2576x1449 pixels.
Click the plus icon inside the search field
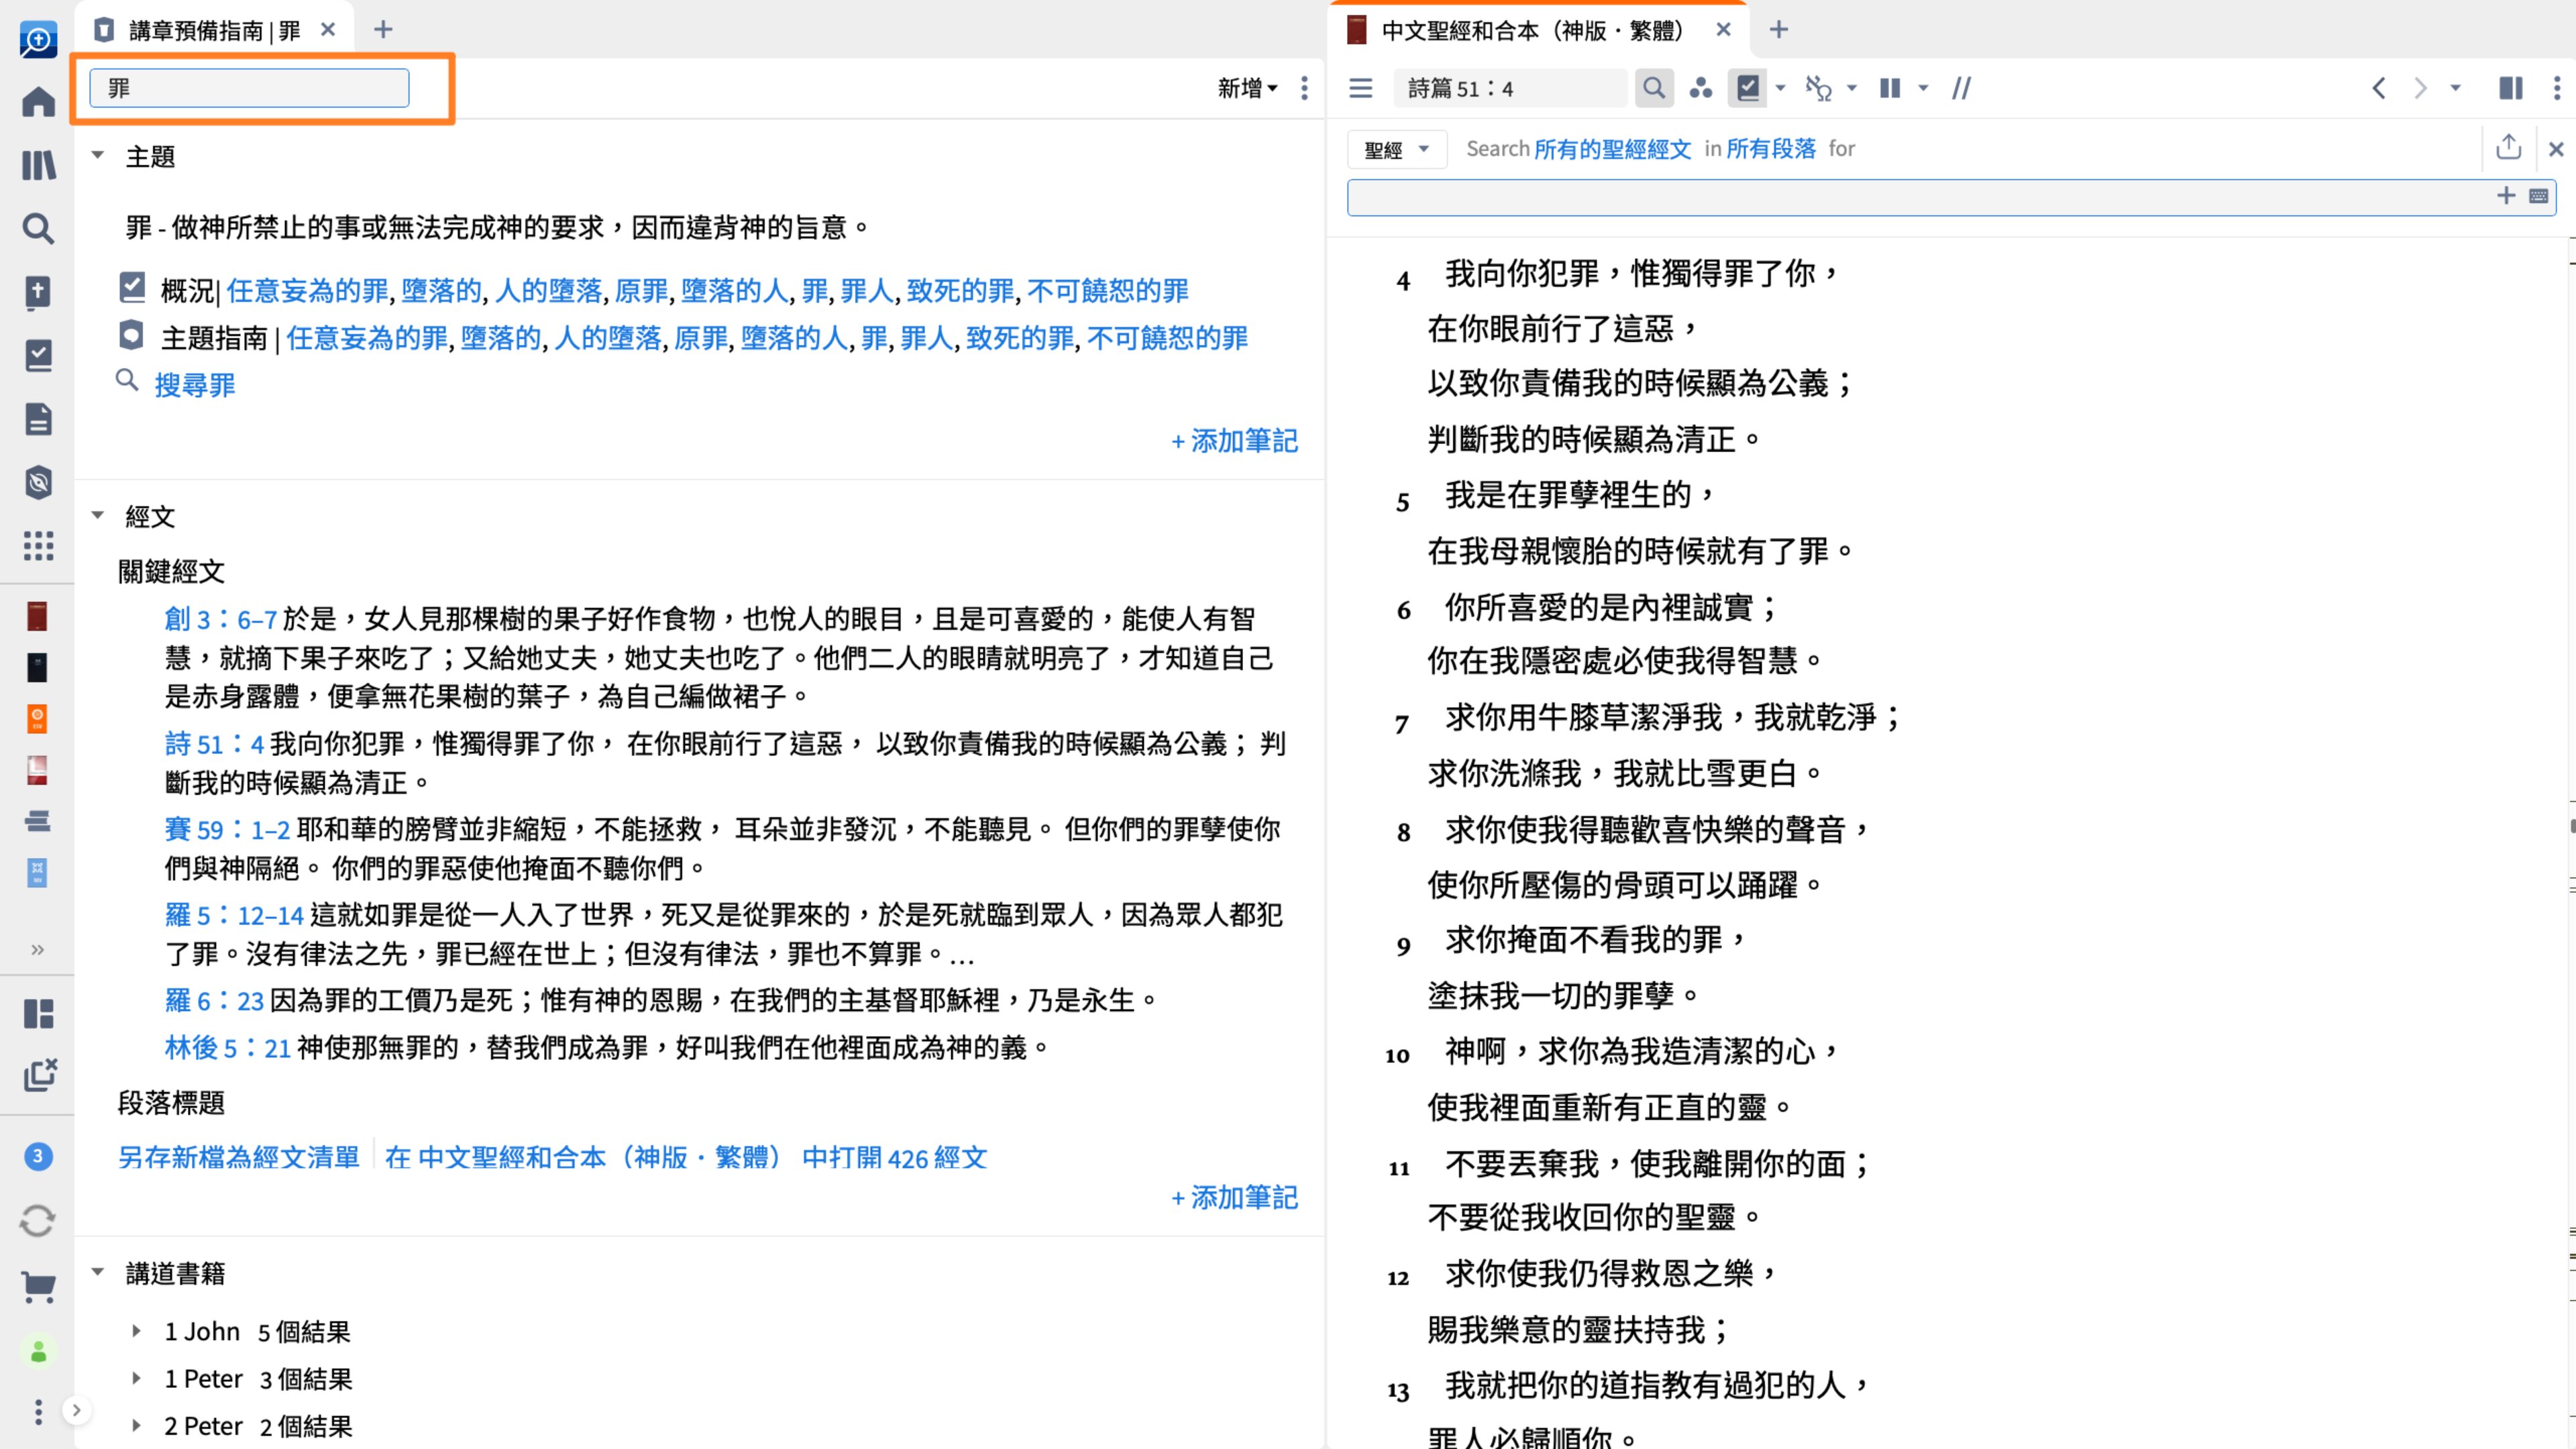click(x=2506, y=196)
